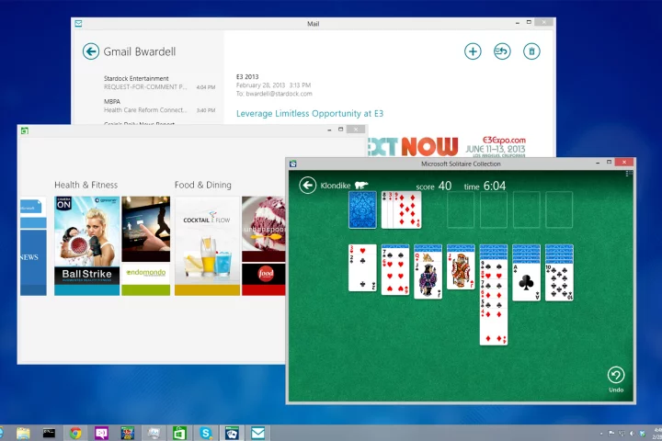Click the time 6:04 display
The image size is (662, 441).
(485, 186)
